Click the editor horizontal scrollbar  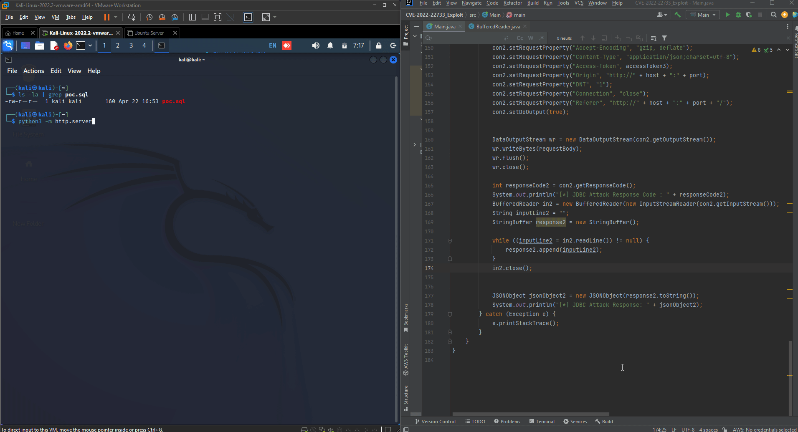pos(531,414)
